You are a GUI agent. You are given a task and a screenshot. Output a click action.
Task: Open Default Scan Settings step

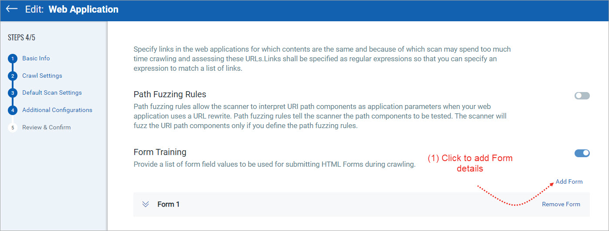pyautogui.click(x=52, y=92)
